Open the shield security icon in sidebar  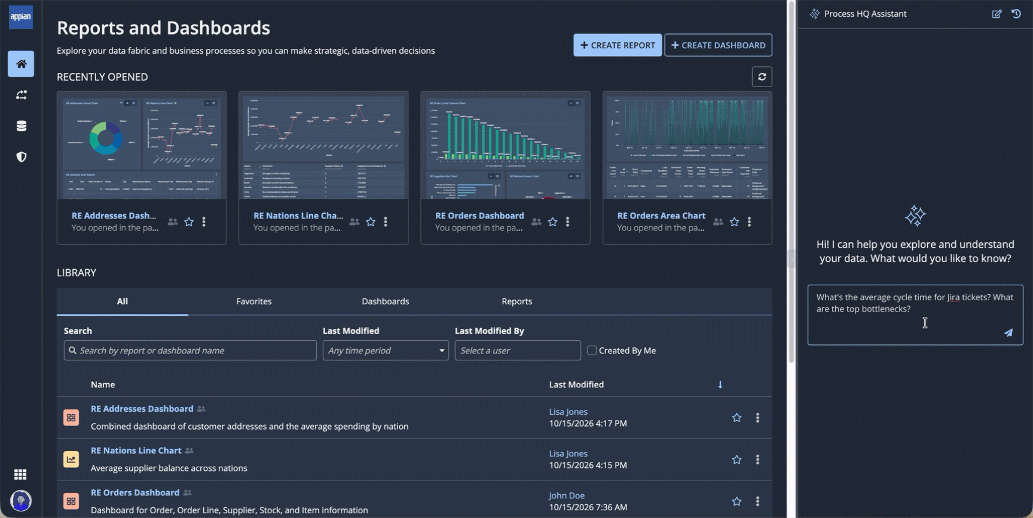[21, 157]
